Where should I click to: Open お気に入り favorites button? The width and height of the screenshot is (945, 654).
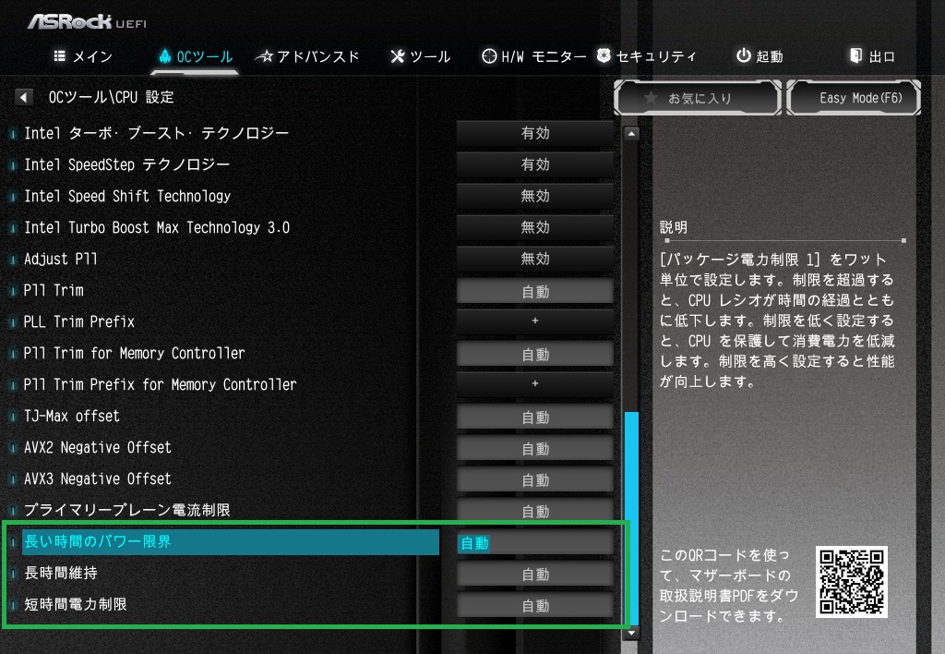click(698, 98)
